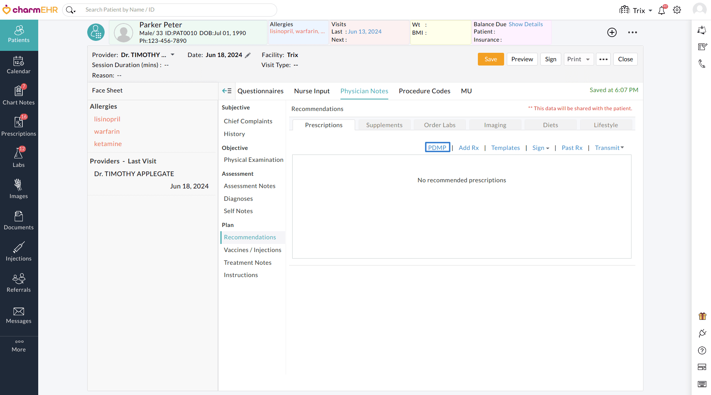Expand the Transmit dropdown

click(x=609, y=148)
